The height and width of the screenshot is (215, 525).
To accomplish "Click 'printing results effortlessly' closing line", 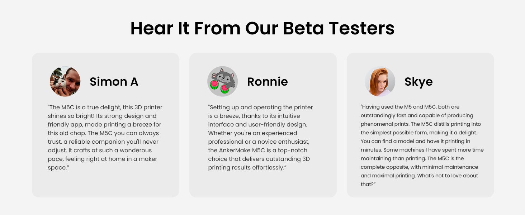I will click(x=247, y=167).
